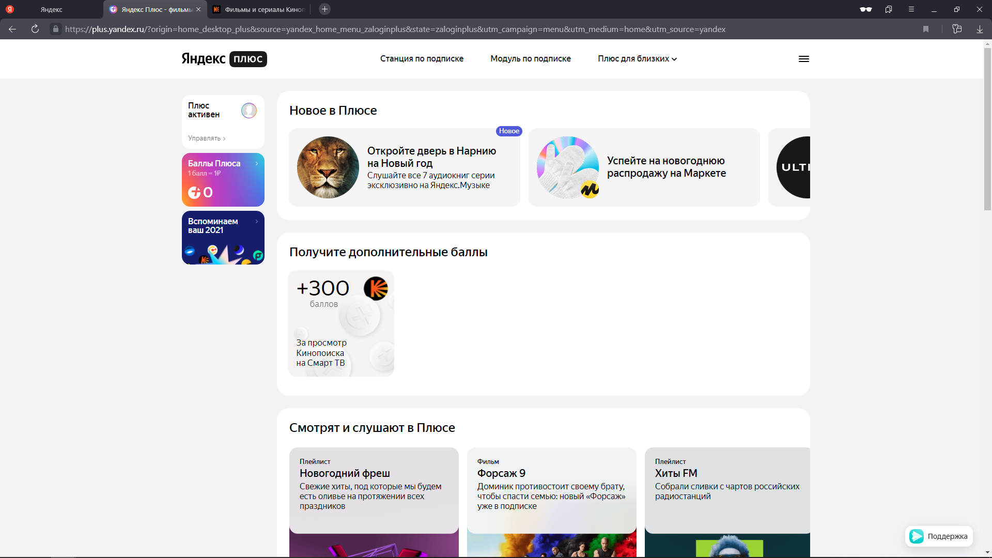Click the Yandex Market badge icon
Viewport: 992px width, 558px height.
590,190
